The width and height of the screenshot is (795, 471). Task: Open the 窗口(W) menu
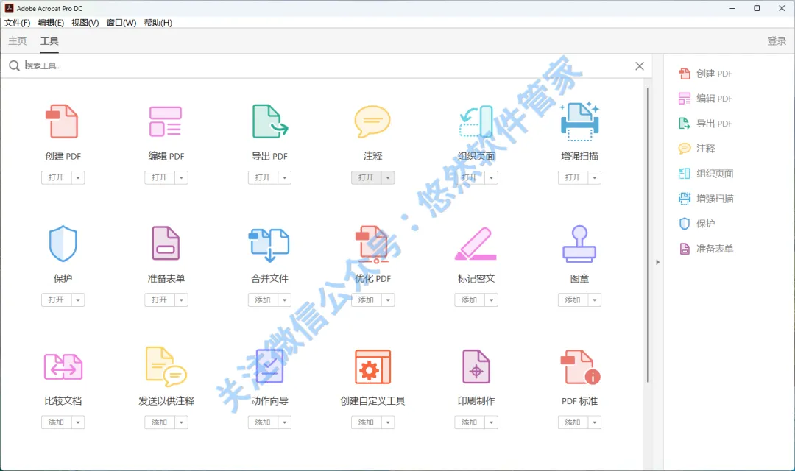[x=121, y=22]
